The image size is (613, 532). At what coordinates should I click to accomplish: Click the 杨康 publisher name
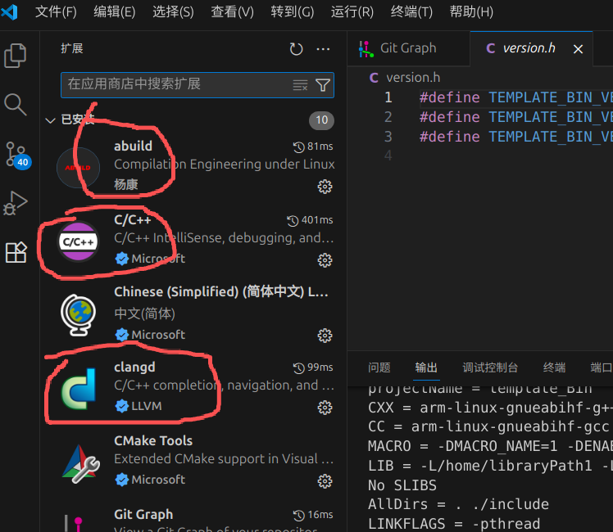126,184
